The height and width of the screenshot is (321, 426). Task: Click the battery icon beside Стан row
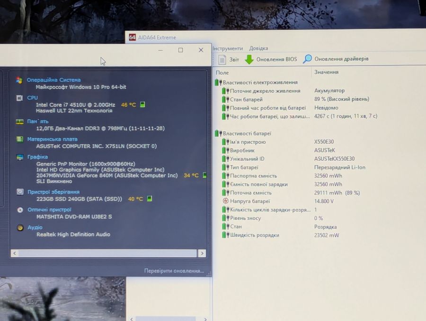225,227
